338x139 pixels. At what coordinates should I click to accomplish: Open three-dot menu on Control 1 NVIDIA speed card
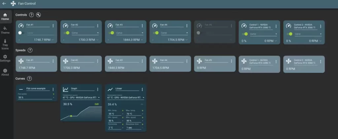[276, 62]
